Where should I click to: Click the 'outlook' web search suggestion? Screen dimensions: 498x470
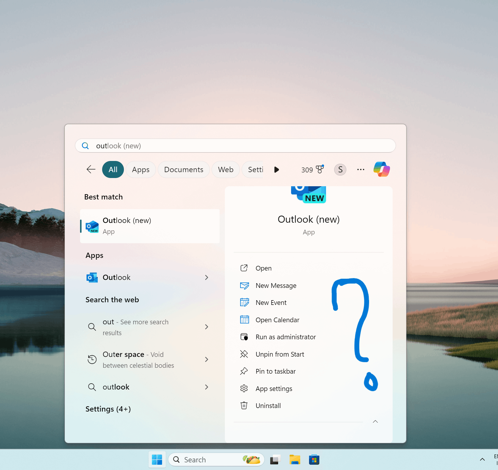pos(150,387)
